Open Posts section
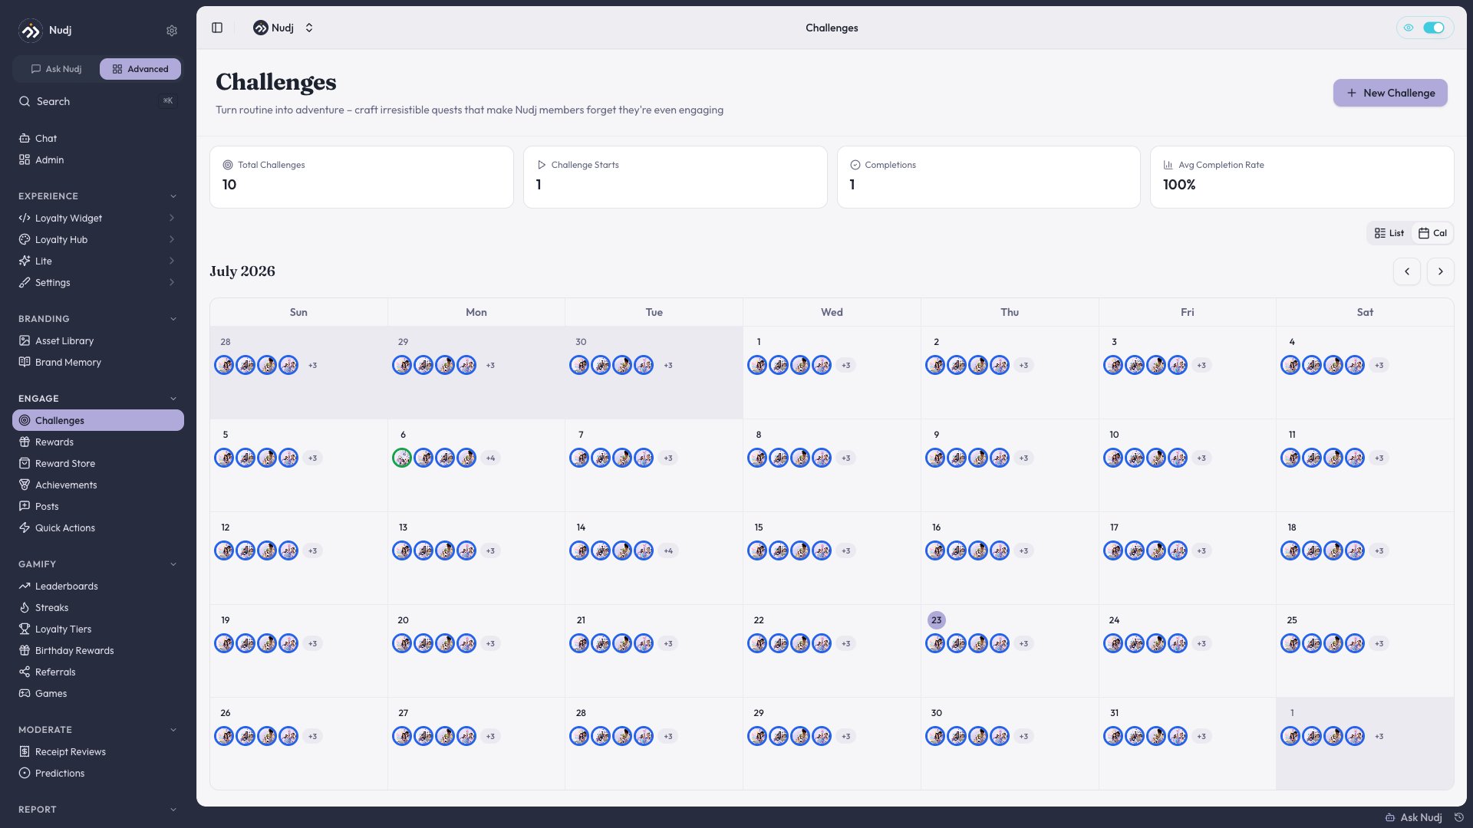 pyautogui.click(x=98, y=507)
